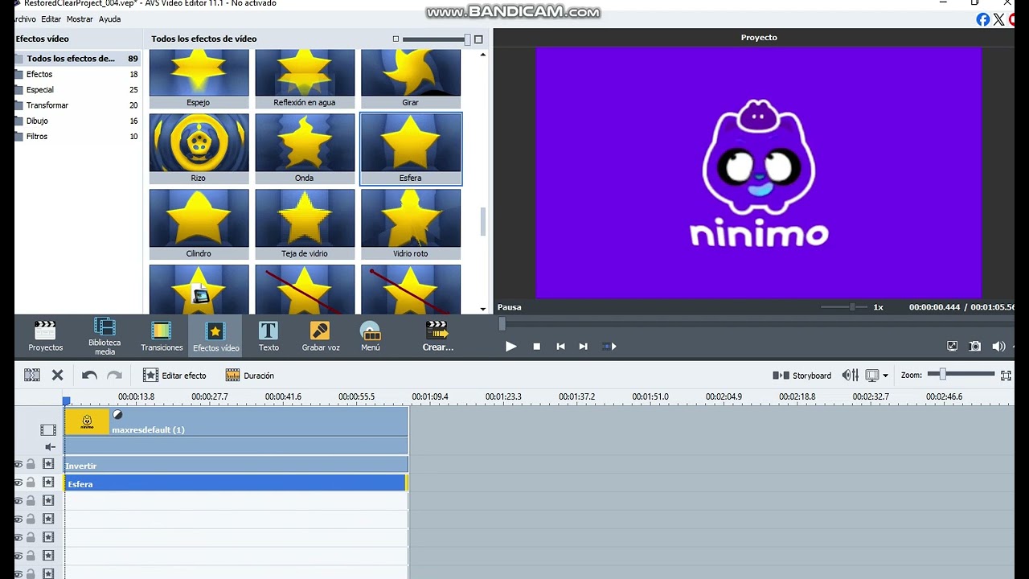
Task: Lock the Esfera effect track
Action: 31,482
